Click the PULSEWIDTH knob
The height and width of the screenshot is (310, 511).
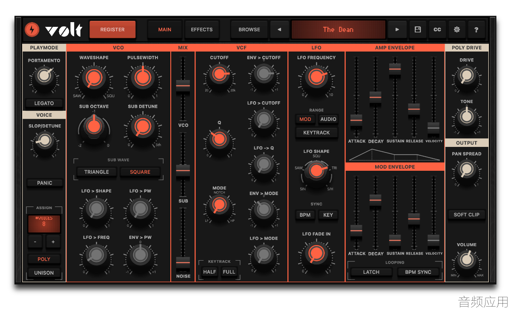pyautogui.click(x=143, y=78)
